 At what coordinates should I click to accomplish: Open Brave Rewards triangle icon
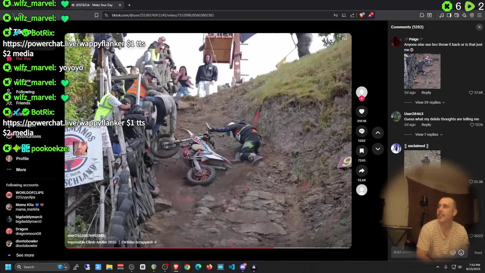pos(371,15)
